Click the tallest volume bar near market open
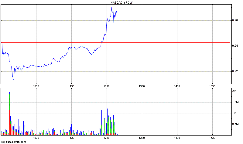Viewport: 243px width, 144px height. coord(10,114)
